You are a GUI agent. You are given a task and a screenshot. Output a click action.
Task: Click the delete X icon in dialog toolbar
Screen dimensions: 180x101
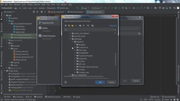pyautogui.click(x=84, y=26)
